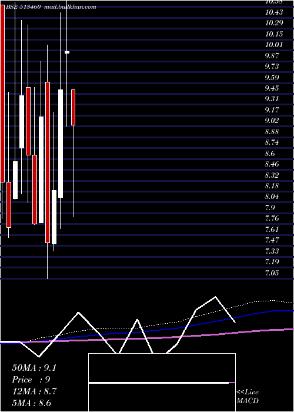
Task: Click the 7.05 price axis label
Action: click(272, 273)
